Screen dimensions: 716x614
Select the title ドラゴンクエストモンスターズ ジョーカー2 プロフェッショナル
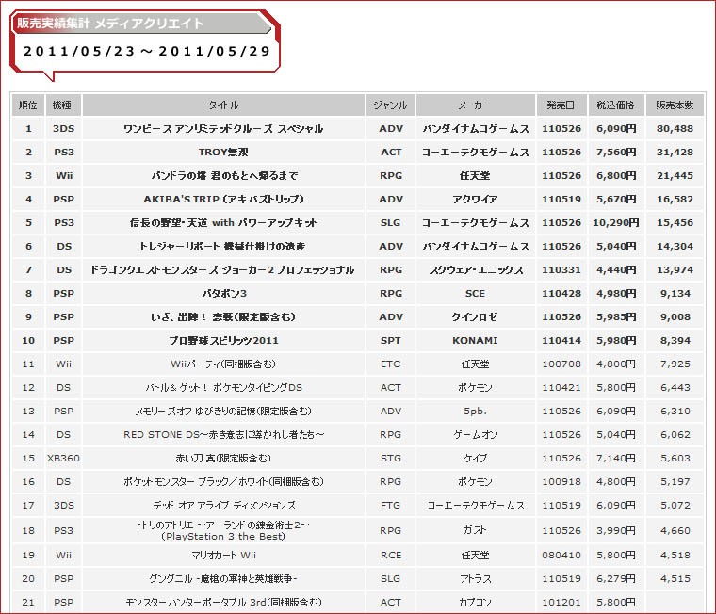point(222,269)
